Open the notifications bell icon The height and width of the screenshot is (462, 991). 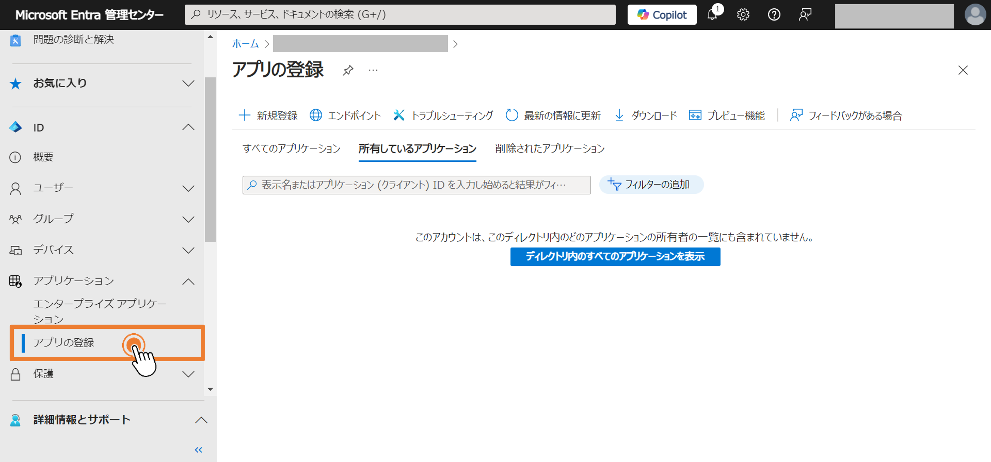tap(712, 15)
